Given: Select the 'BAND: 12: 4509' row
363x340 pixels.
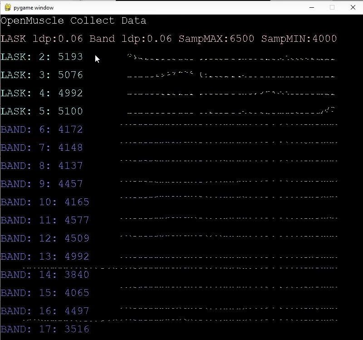Looking at the screenshot, I should point(45,238).
